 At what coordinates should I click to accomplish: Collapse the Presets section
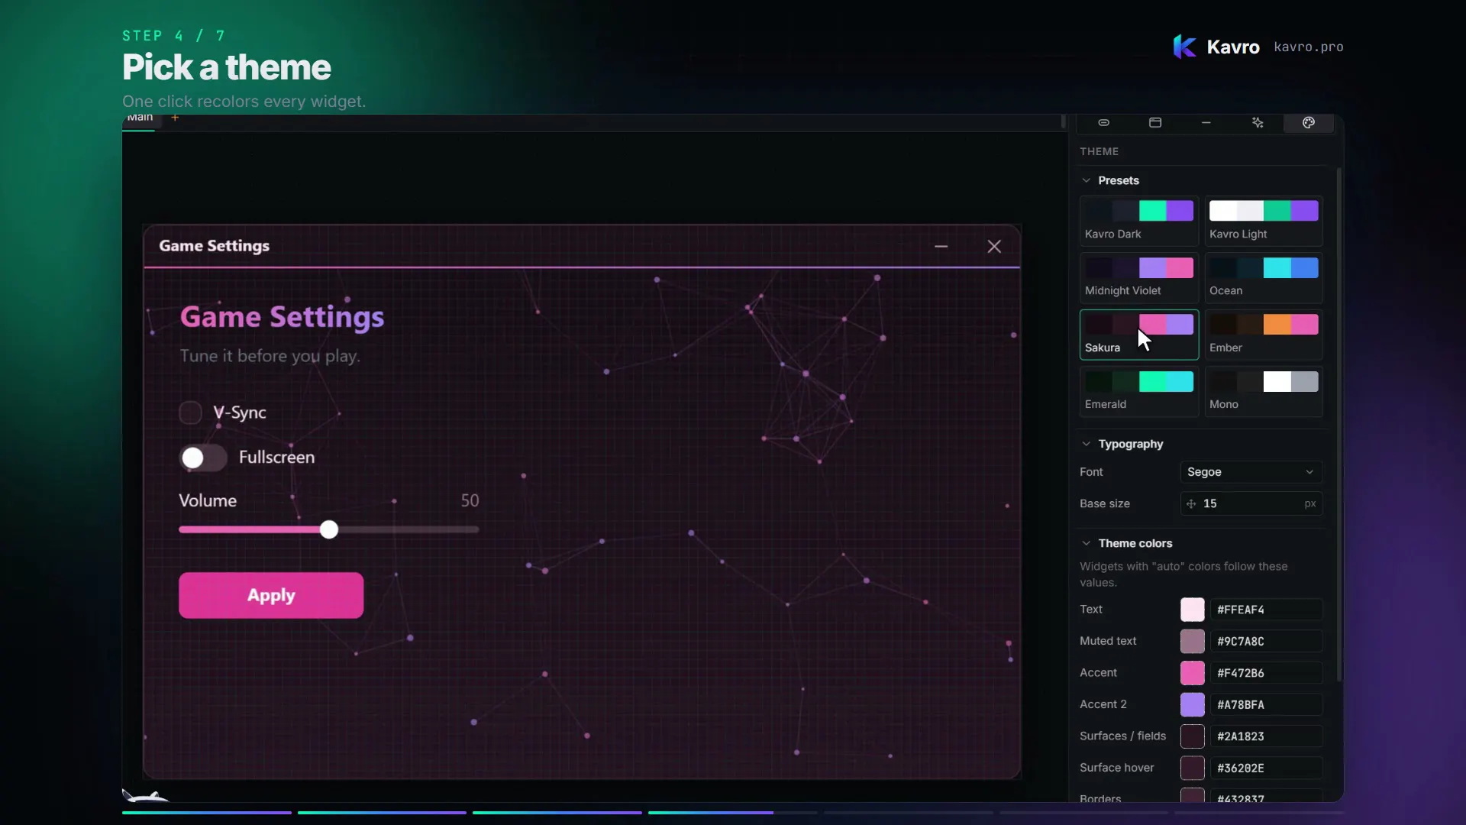(x=1087, y=180)
